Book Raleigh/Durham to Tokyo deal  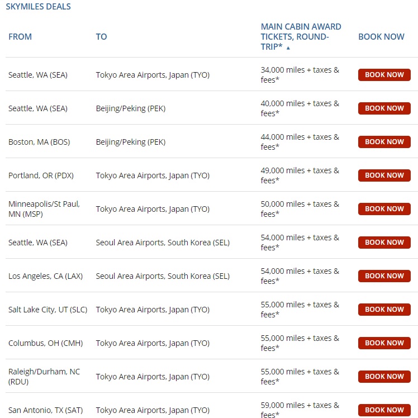[384, 377]
